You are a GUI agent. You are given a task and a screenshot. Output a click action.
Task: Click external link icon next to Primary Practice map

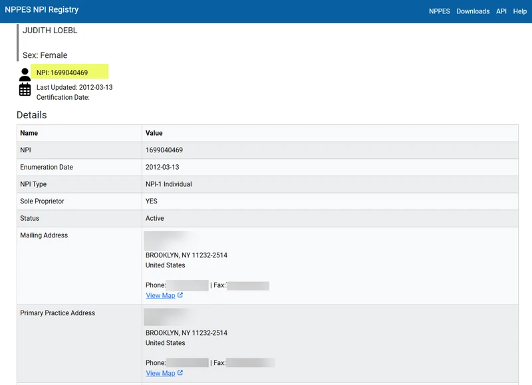(x=180, y=373)
